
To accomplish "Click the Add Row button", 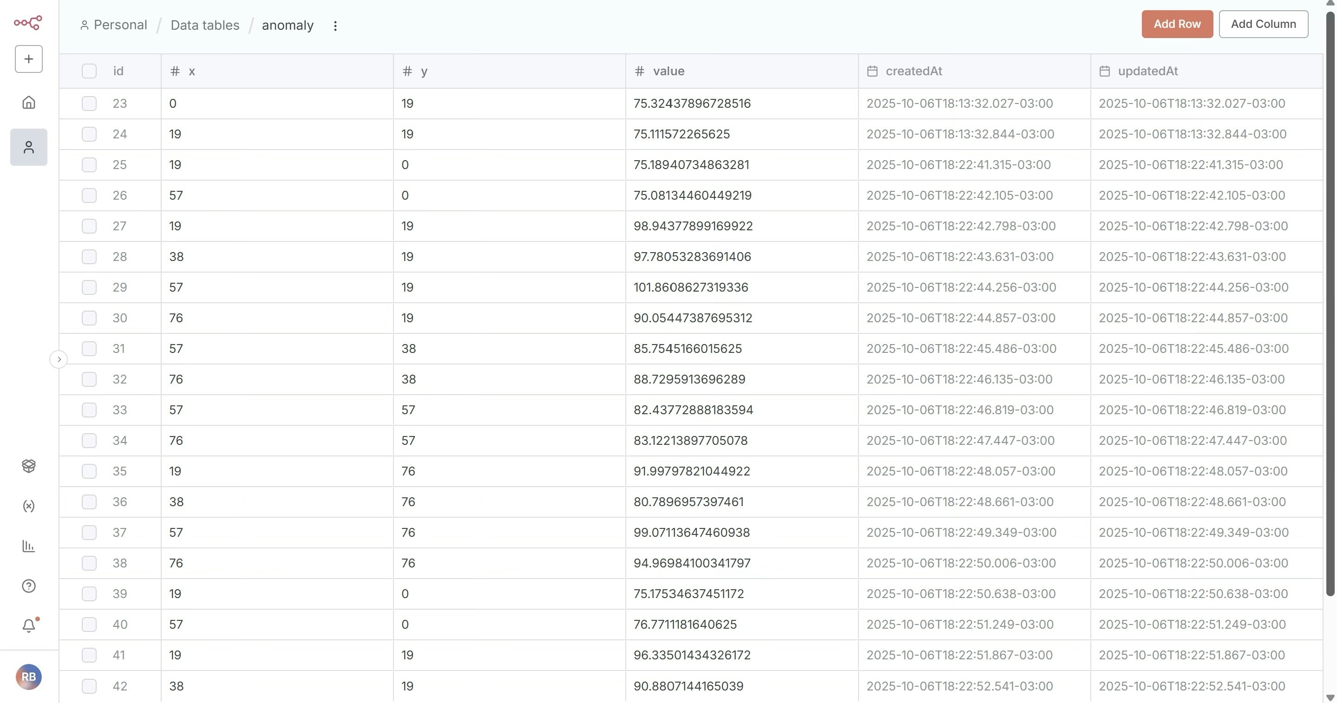I will tap(1177, 24).
